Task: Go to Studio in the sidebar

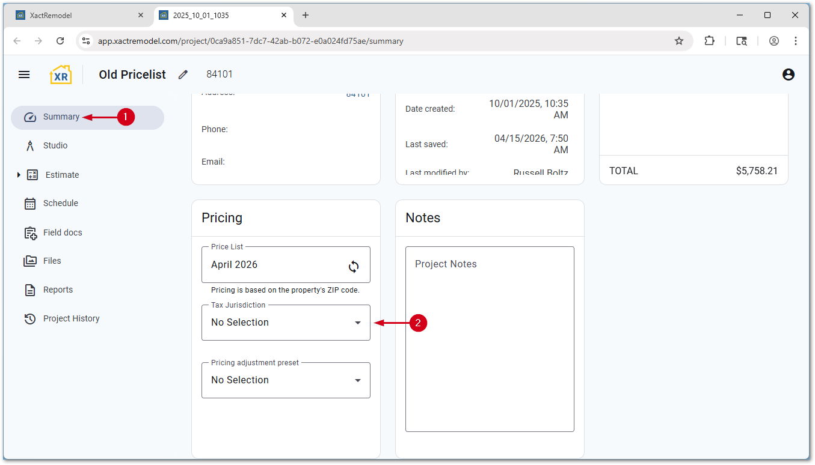Action: (x=55, y=145)
